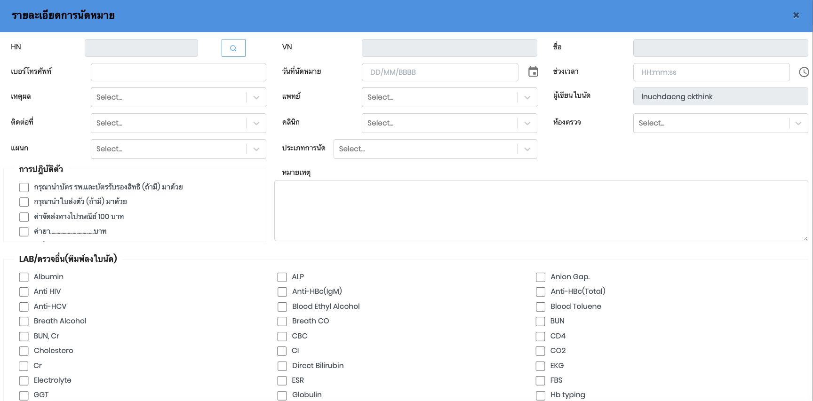This screenshot has width=813, height=401.
Task: Tick the CO2 checkbox
Action: coord(541,351)
